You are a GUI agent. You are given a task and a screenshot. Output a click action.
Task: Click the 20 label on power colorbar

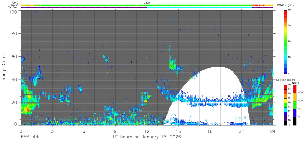(290, 41)
